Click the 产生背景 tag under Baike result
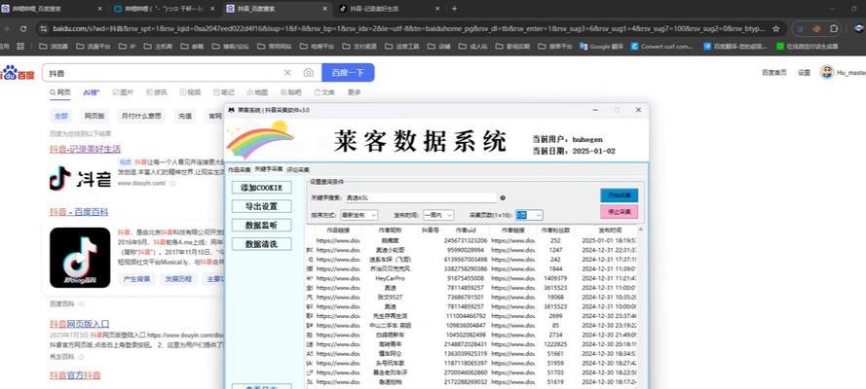Image resolution: width=866 pixels, height=389 pixels. (137, 279)
